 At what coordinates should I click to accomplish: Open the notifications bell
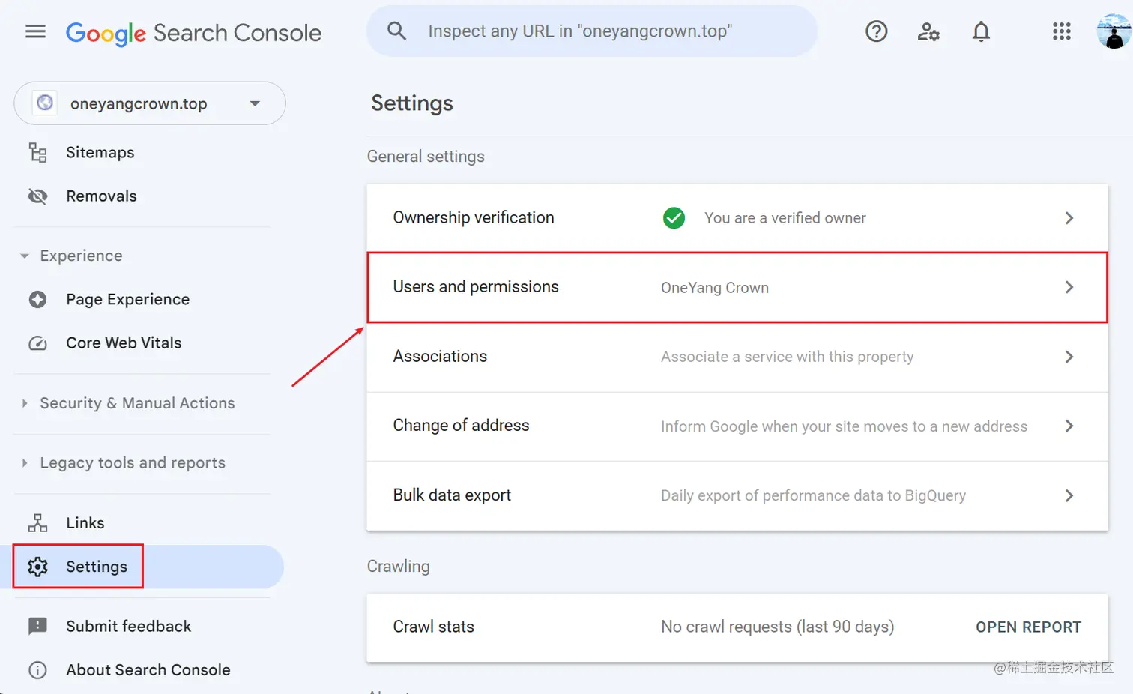[x=981, y=31]
